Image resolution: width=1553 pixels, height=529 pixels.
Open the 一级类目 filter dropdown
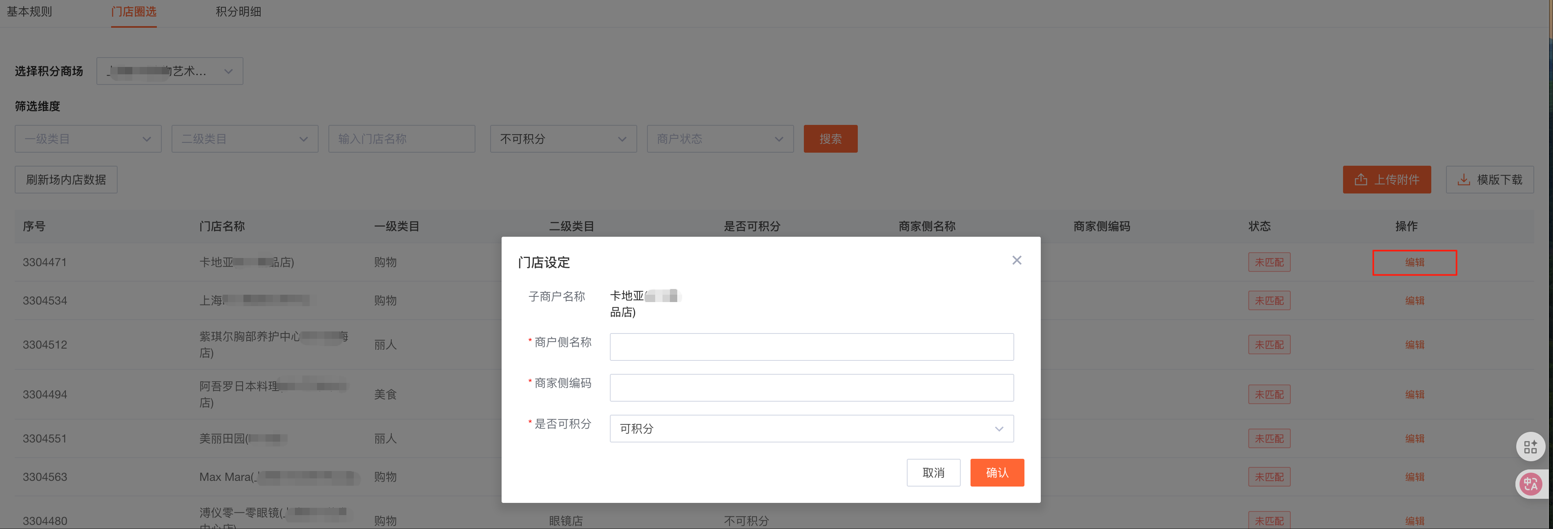(x=88, y=138)
